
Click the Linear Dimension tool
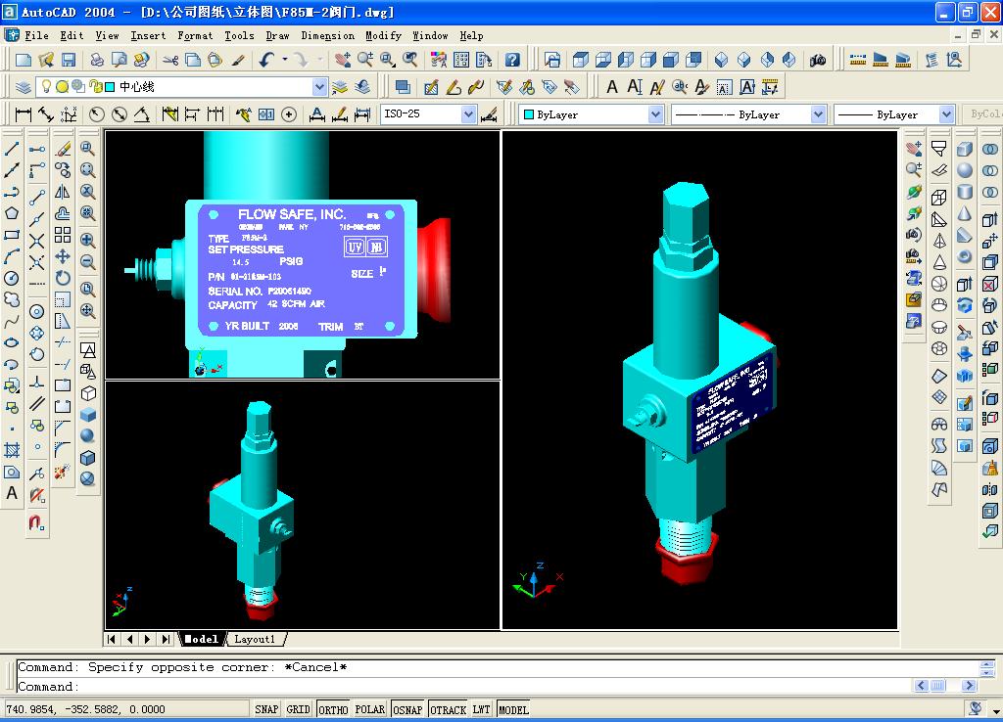(x=24, y=114)
